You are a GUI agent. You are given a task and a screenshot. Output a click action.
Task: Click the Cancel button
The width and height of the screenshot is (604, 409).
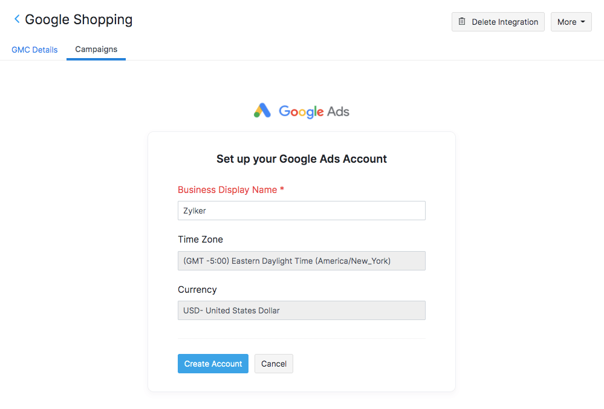point(273,363)
